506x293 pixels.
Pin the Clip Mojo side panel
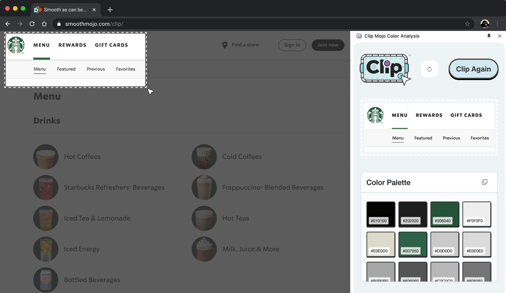point(489,36)
